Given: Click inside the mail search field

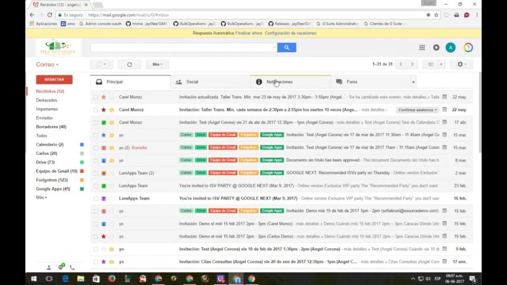Looking at the screenshot, I should [181, 47].
